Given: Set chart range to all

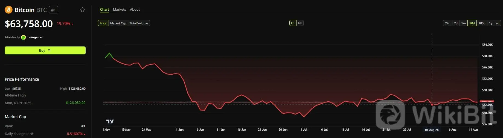Looking at the screenshot, I should 498,23.
